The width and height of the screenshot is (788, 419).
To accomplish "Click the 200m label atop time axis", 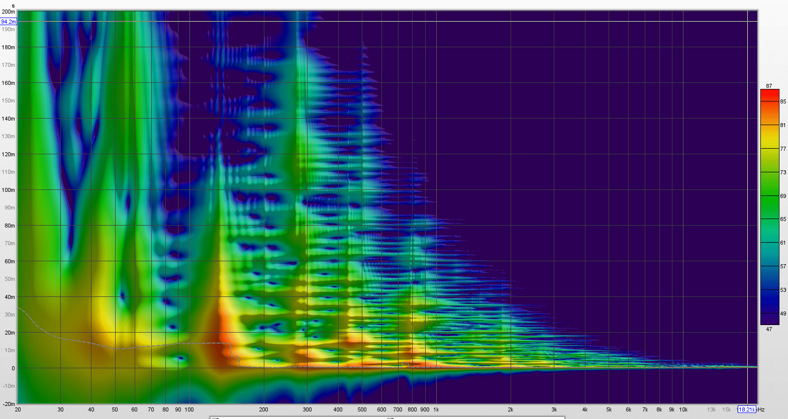I will [x=9, y=12].
